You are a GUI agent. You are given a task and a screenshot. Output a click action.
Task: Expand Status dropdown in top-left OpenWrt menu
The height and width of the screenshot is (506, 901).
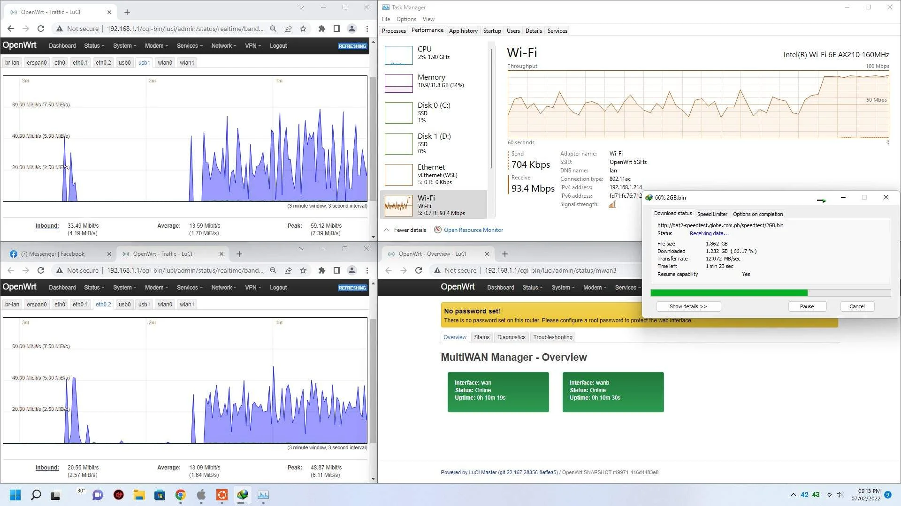94,45
